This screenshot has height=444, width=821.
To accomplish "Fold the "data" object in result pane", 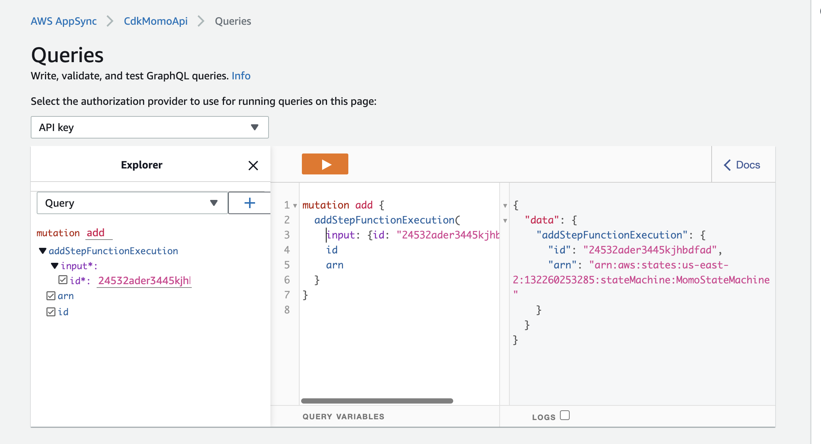I will (505, 221).
